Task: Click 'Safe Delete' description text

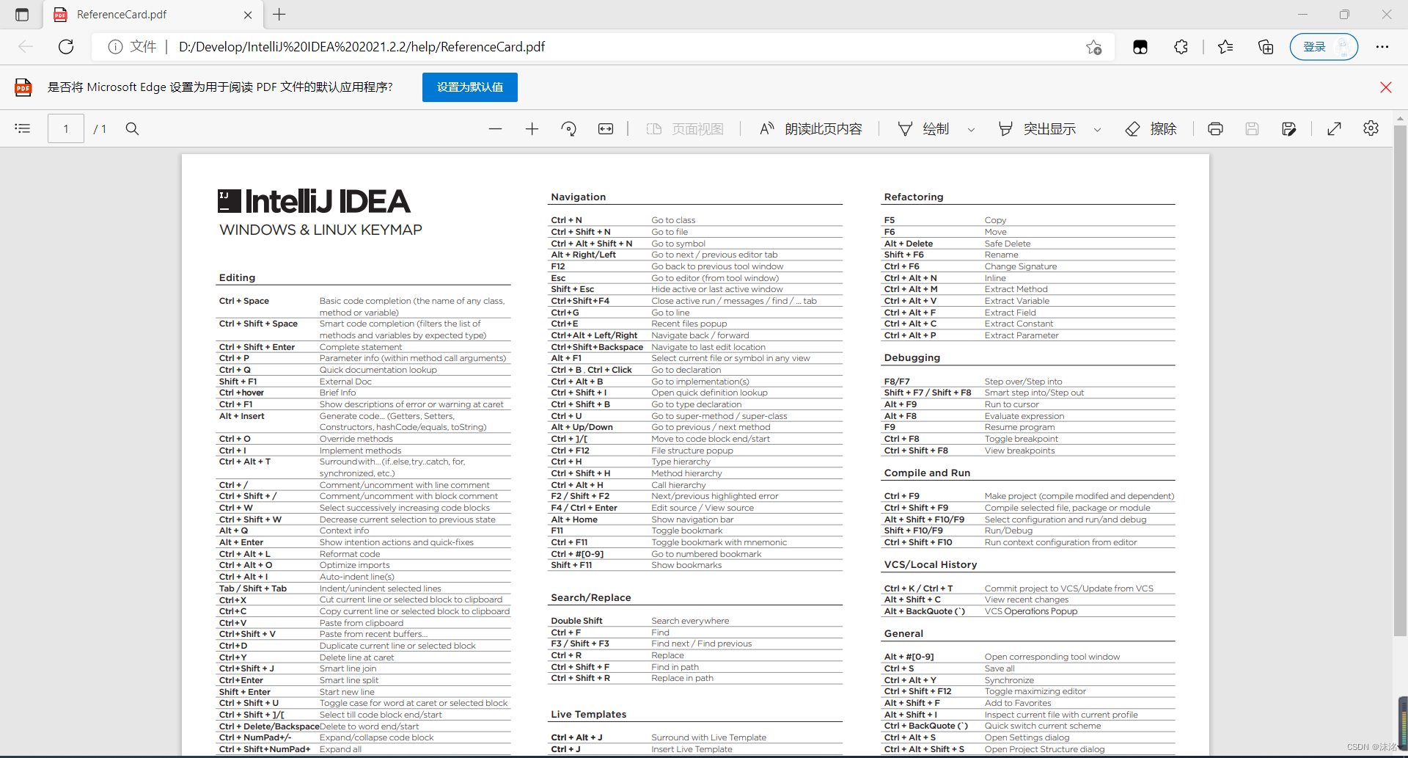Action: click(x=1008, y=244)
